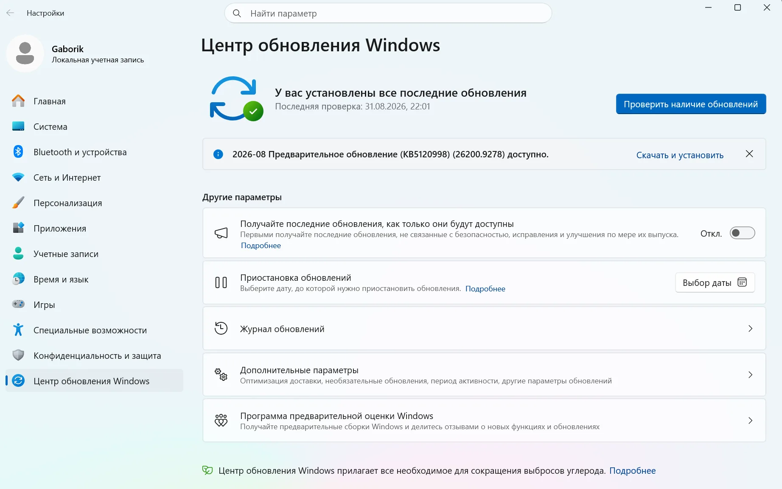Image resolution: width=782 pixels, height=489 pixels.
Task: Open Подробнее link about carbon emissions
Action: [632, 470]
